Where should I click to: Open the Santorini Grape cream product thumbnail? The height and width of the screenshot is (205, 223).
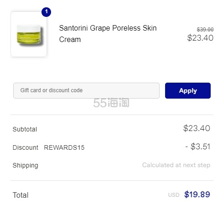click(29, 34)
